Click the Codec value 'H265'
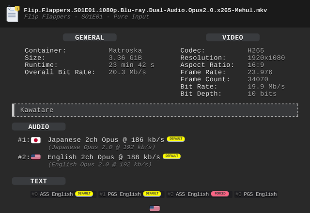The height and width of the screenshot is (213, 310). pyautogui.click(x=256, y=50)
